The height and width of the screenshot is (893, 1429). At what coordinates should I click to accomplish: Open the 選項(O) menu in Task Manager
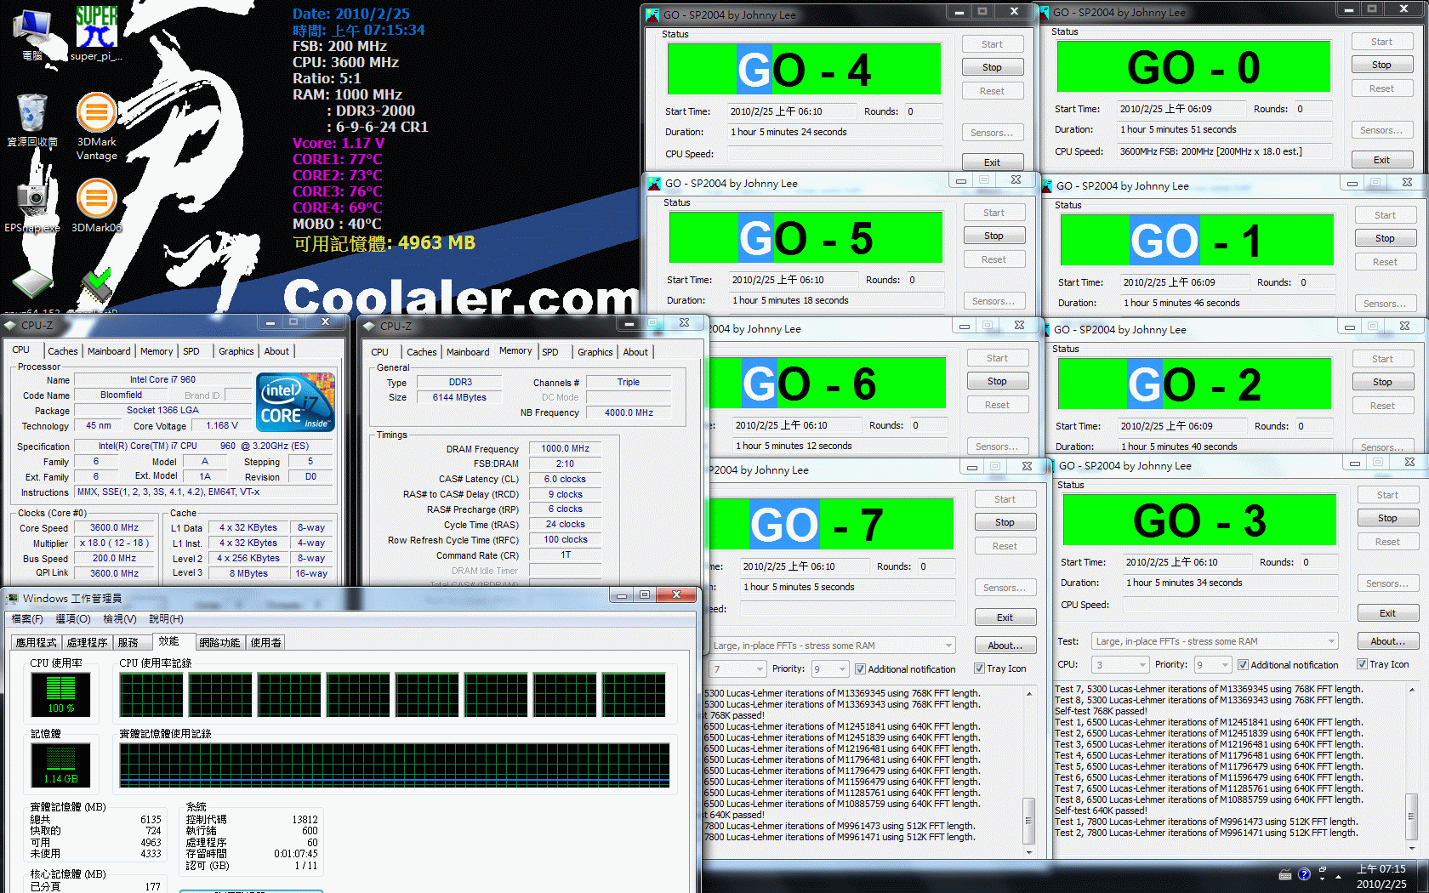[73, 618]
